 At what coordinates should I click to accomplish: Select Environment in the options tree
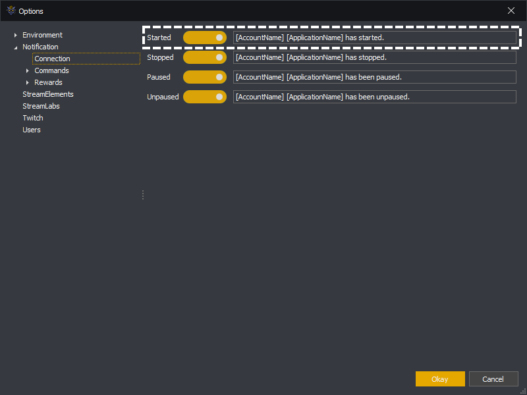[x=42, y=35]
